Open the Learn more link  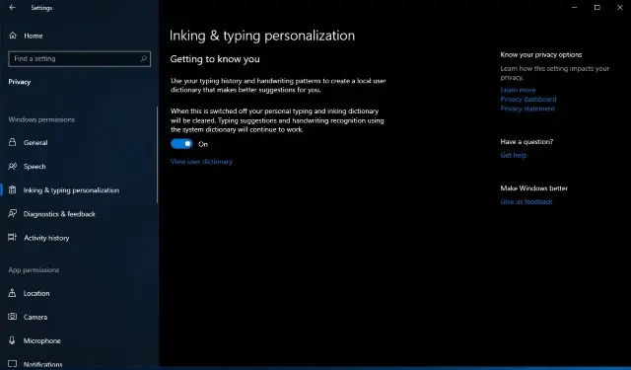[518, 90]
